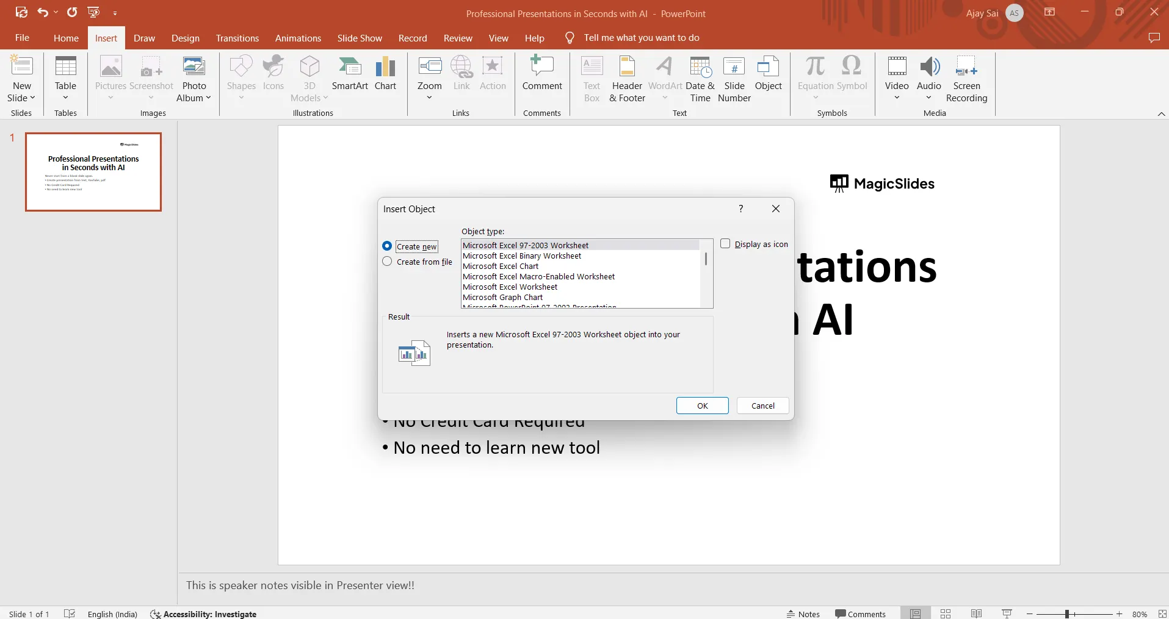This screenshot has height=619, width=1169.
Task: Switch to Slide Sorter view icon
Action: click(x=946, y=614)
